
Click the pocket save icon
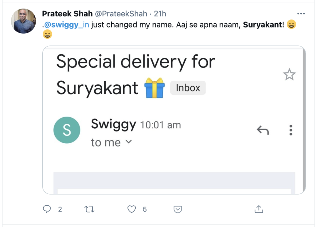click(177, 209)
